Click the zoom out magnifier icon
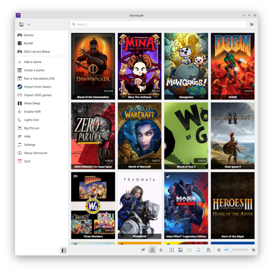This screenshot has width=273, height=273. click(x=219, y=250)
